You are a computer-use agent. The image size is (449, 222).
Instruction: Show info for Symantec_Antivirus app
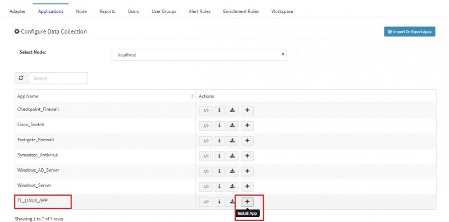(x=219, y=156)
